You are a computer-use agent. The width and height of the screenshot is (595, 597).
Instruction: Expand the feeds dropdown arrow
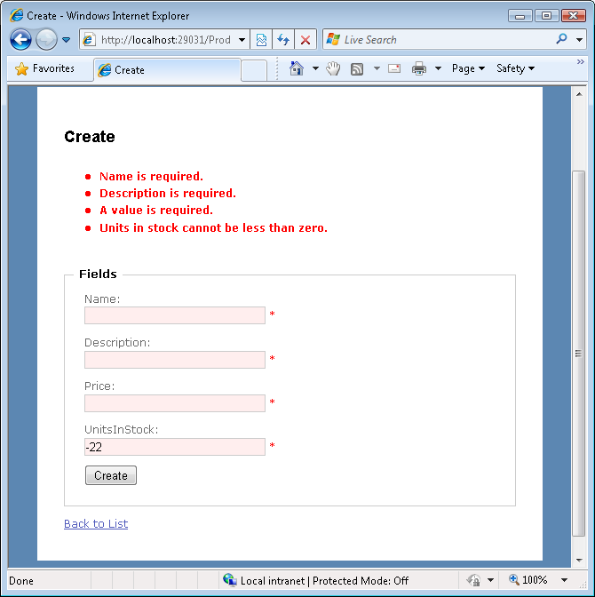click(x=377, y=68)
